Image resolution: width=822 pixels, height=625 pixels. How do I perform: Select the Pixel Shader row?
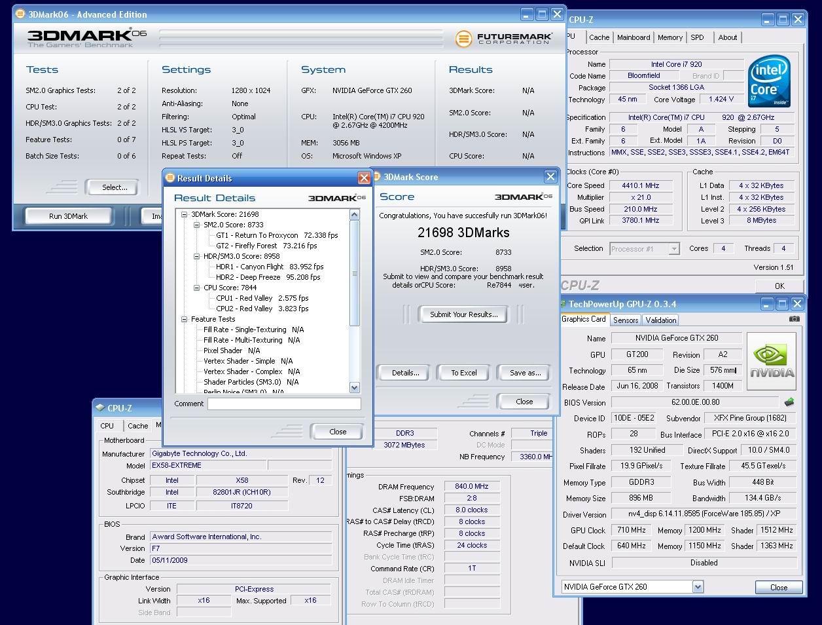click(x=232, y=350)
